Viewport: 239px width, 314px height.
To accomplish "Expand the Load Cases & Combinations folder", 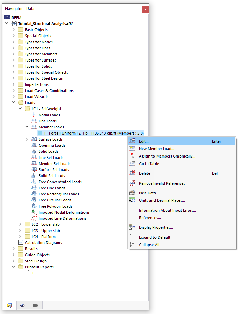I will point(14,91).
